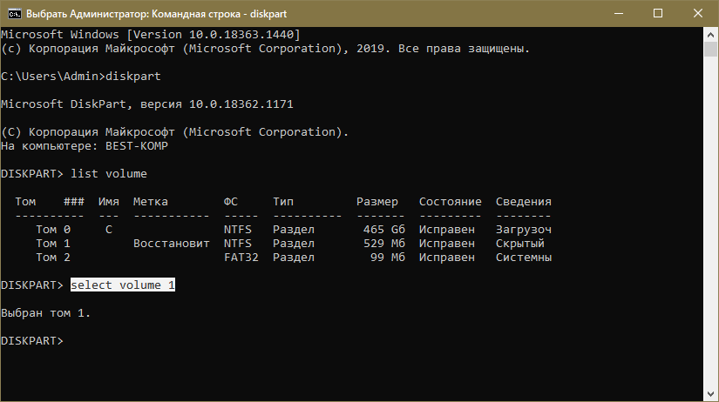Click the FAT32 file system value

point(241,258)
